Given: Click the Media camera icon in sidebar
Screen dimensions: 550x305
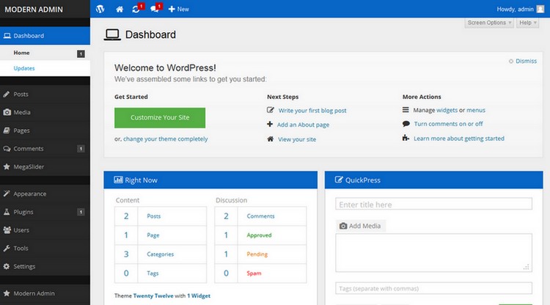Looking at the screenshot, I should pos(7,112).
